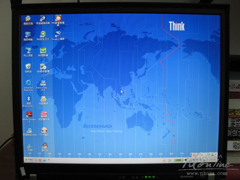Open 阿里旺旺2008 shortcut
The height and width of the screenshot is (180, 240).
(30, 132)
